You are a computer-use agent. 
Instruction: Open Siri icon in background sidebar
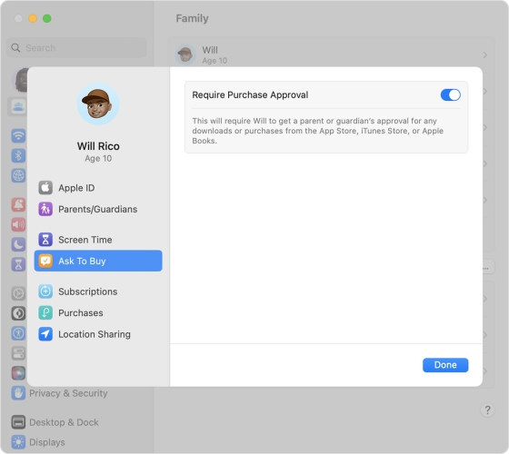click(18, 373)
